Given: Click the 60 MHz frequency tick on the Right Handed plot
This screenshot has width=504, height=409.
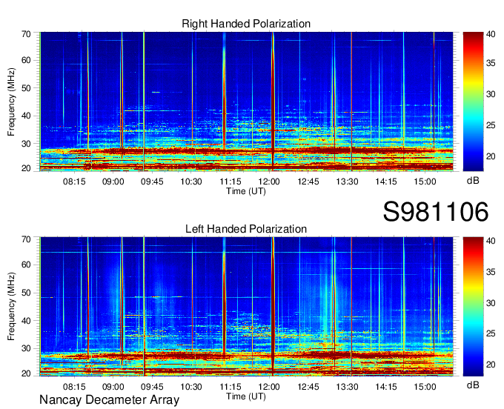Looking at the screenshot, I should (x=26, y=61).
